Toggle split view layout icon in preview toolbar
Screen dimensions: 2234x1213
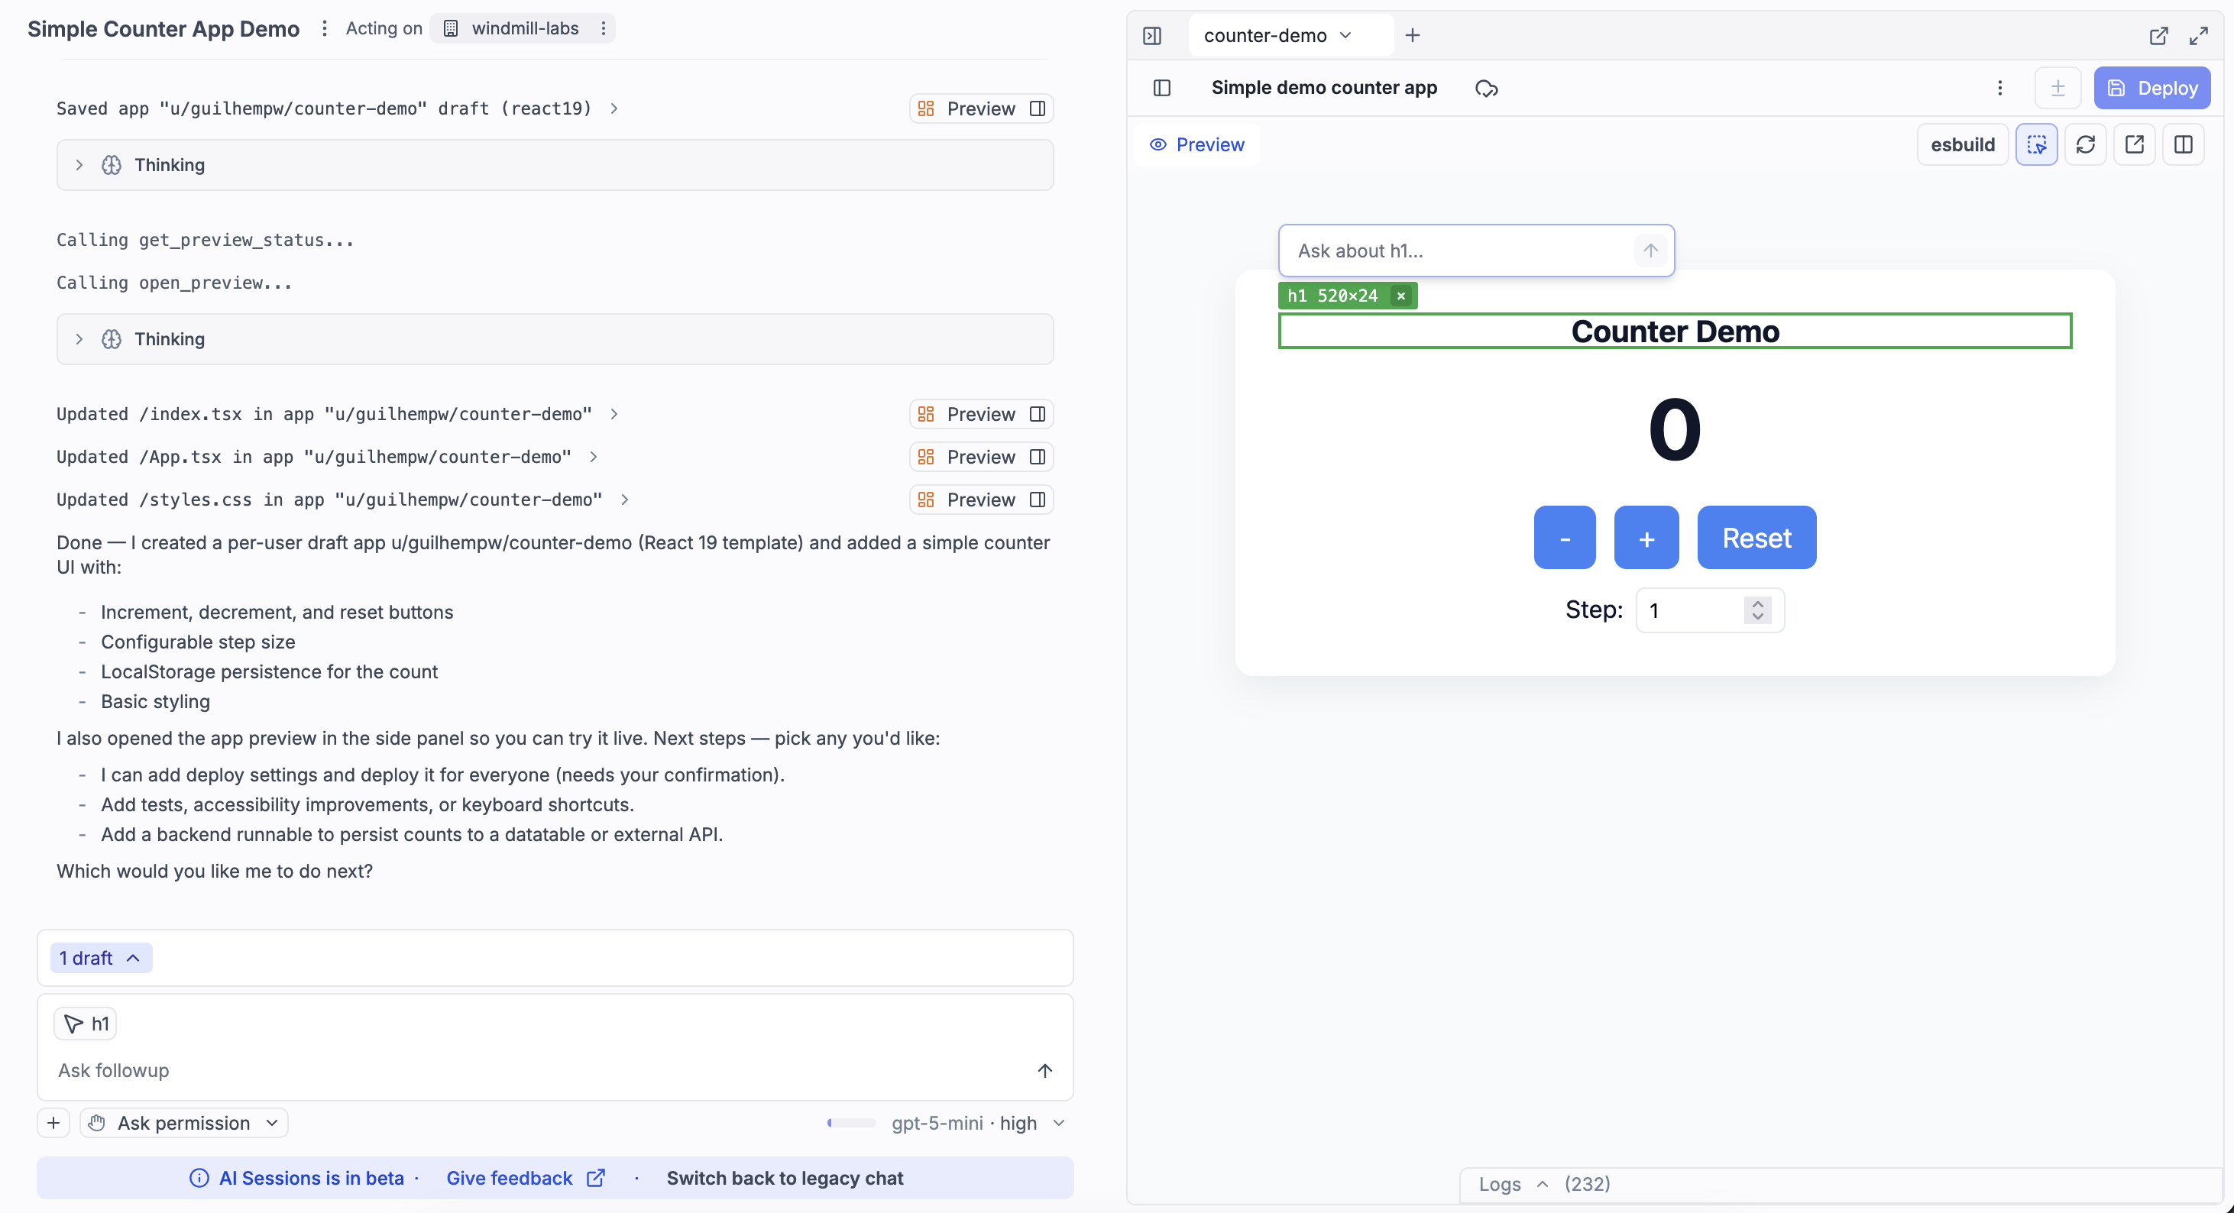[x=2183, y=144]
